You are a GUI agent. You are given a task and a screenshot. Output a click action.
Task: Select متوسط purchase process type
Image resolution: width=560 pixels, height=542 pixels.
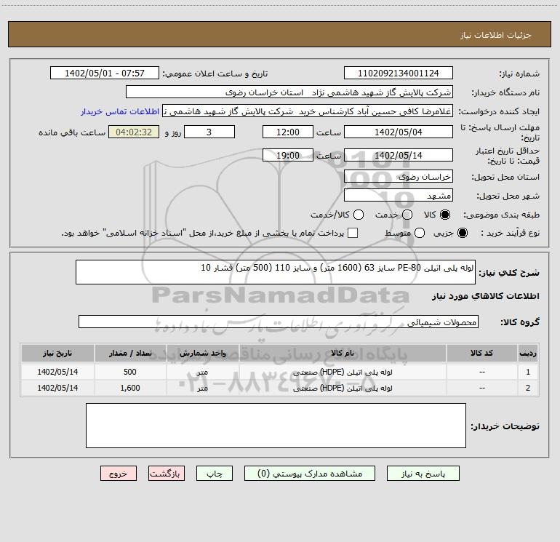(x=407, y=233)
